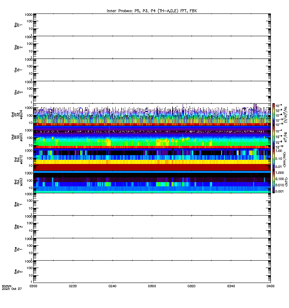
Task: Click the empty the fb 2 plot panel
Action: pyautogui.click(x=152, y=272)
